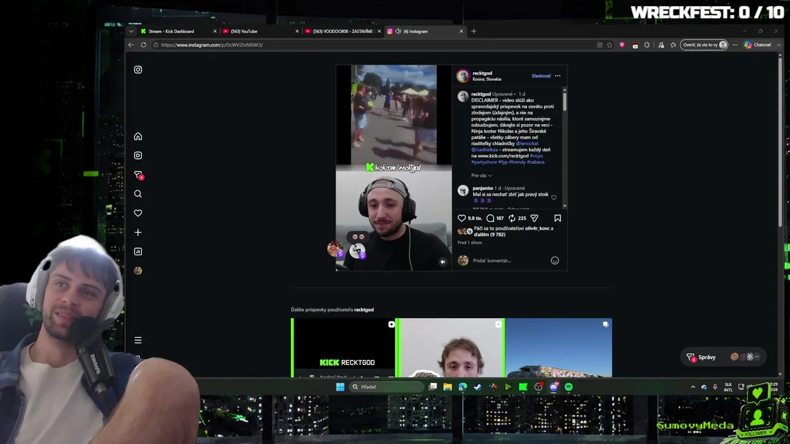Go to Instagram Home in the sidebar
Screen dimensions: 790x444
pyautogui.click(x=138, y=136)
